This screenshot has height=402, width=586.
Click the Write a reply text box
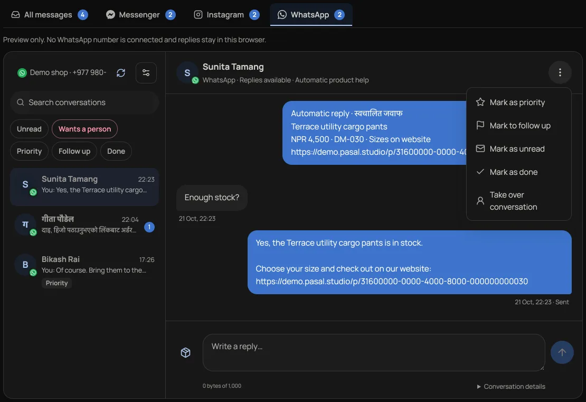point(374,353)
